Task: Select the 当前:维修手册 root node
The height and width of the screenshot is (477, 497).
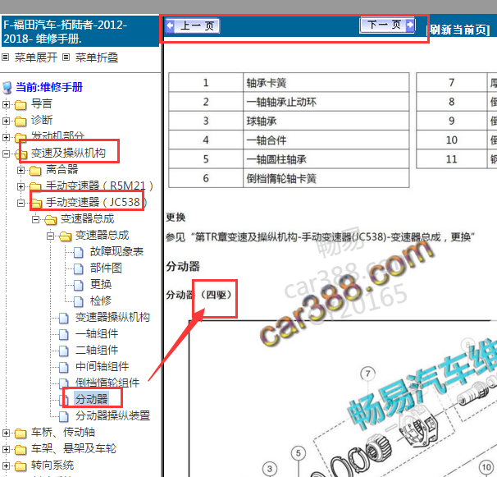Action: [x=49, y=87]
